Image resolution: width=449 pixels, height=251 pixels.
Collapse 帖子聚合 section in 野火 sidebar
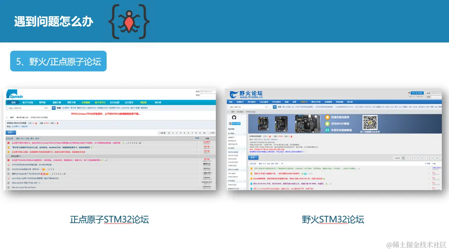tap(244, 133)
